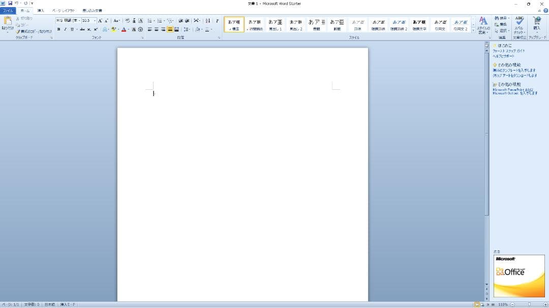549x308 pixels.
Task: Click the Save icon in quick access toolbar
Action: 10,3
